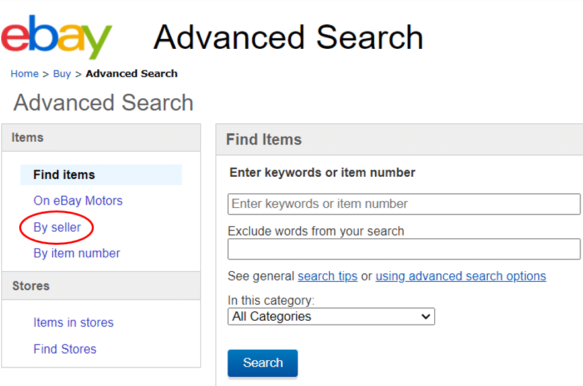This screenshot has height=386, width=583.
Task: Click Home in the breadcrumb
Action: 24,73
